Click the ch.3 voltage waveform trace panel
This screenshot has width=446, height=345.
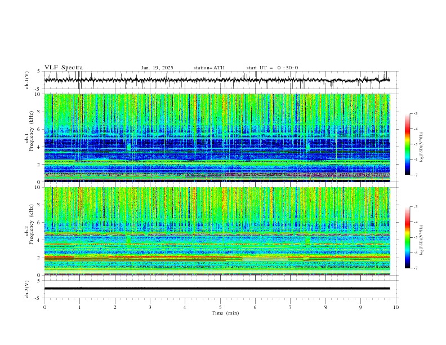point(221,289)
